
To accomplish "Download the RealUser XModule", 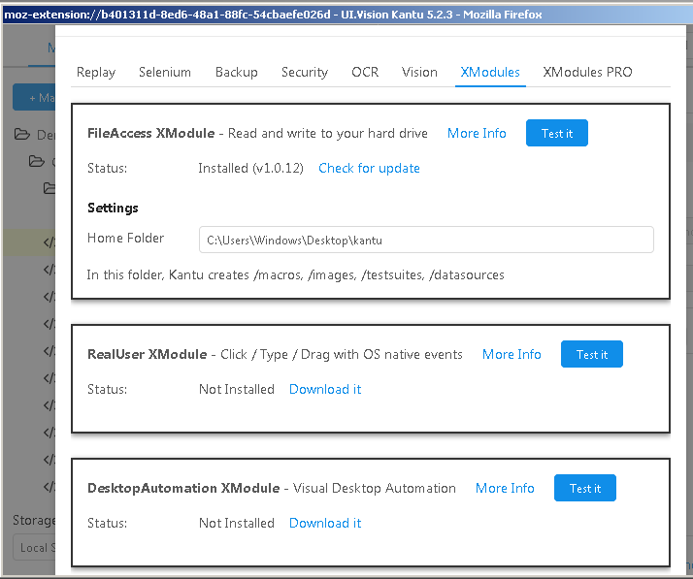I will (325, 389).
